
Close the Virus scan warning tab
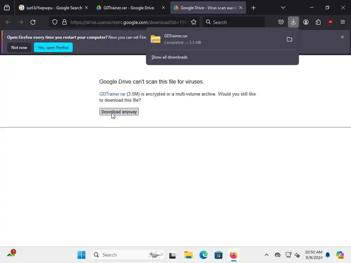[241, 8]
